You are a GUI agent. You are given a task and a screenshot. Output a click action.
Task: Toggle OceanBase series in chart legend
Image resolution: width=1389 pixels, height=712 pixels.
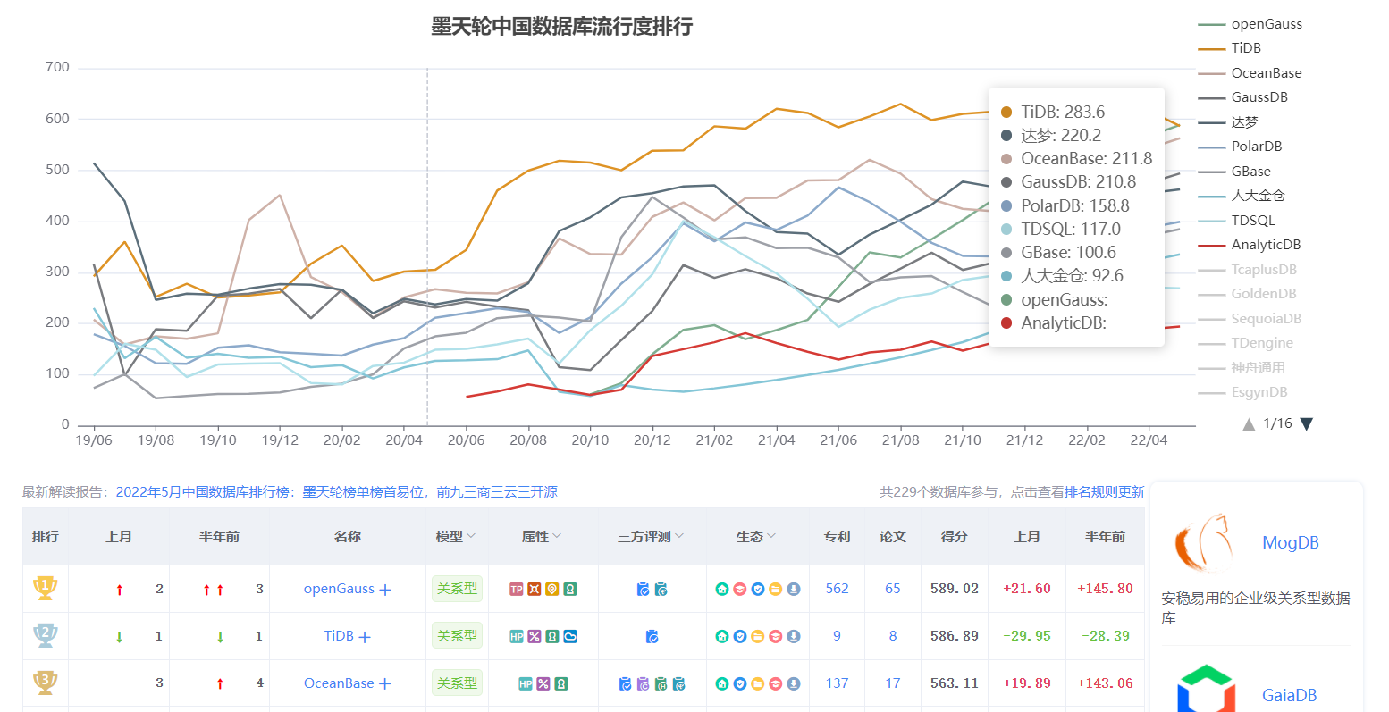tap(1250, 73)
